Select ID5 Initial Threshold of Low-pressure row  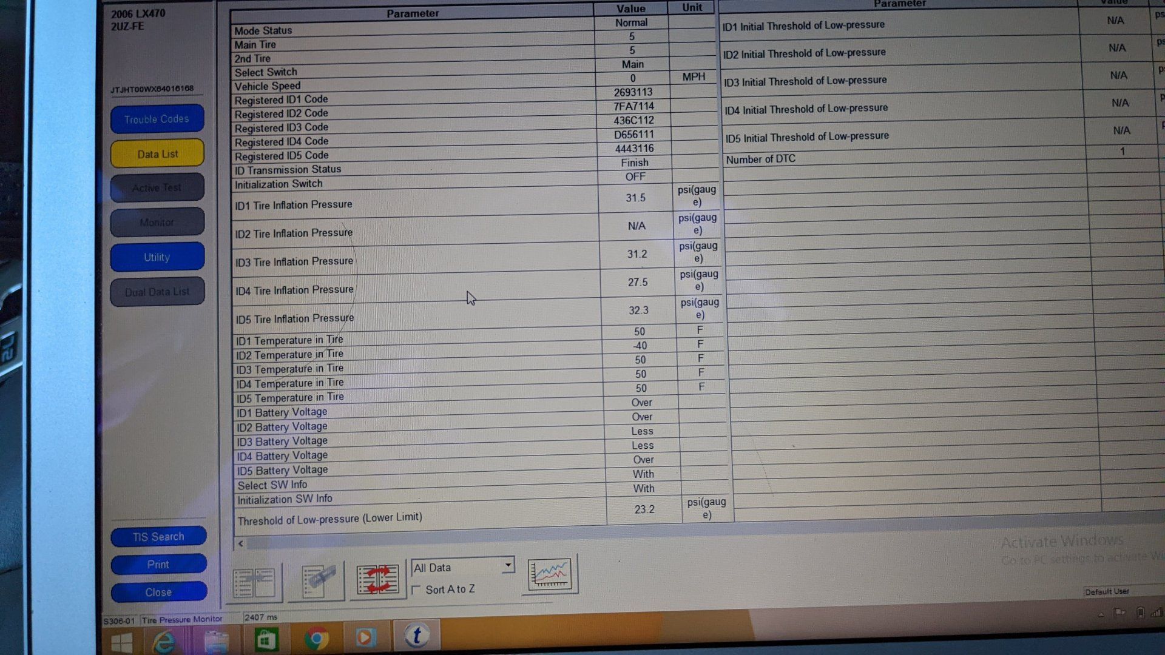(x=942, y=134)
